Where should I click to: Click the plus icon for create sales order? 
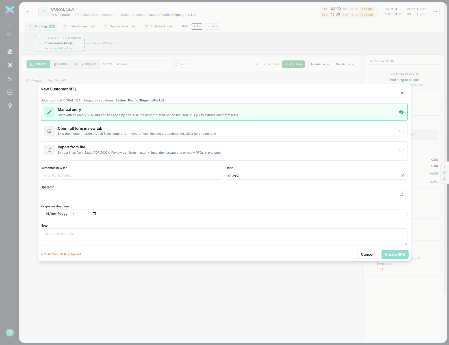point(40,43)
